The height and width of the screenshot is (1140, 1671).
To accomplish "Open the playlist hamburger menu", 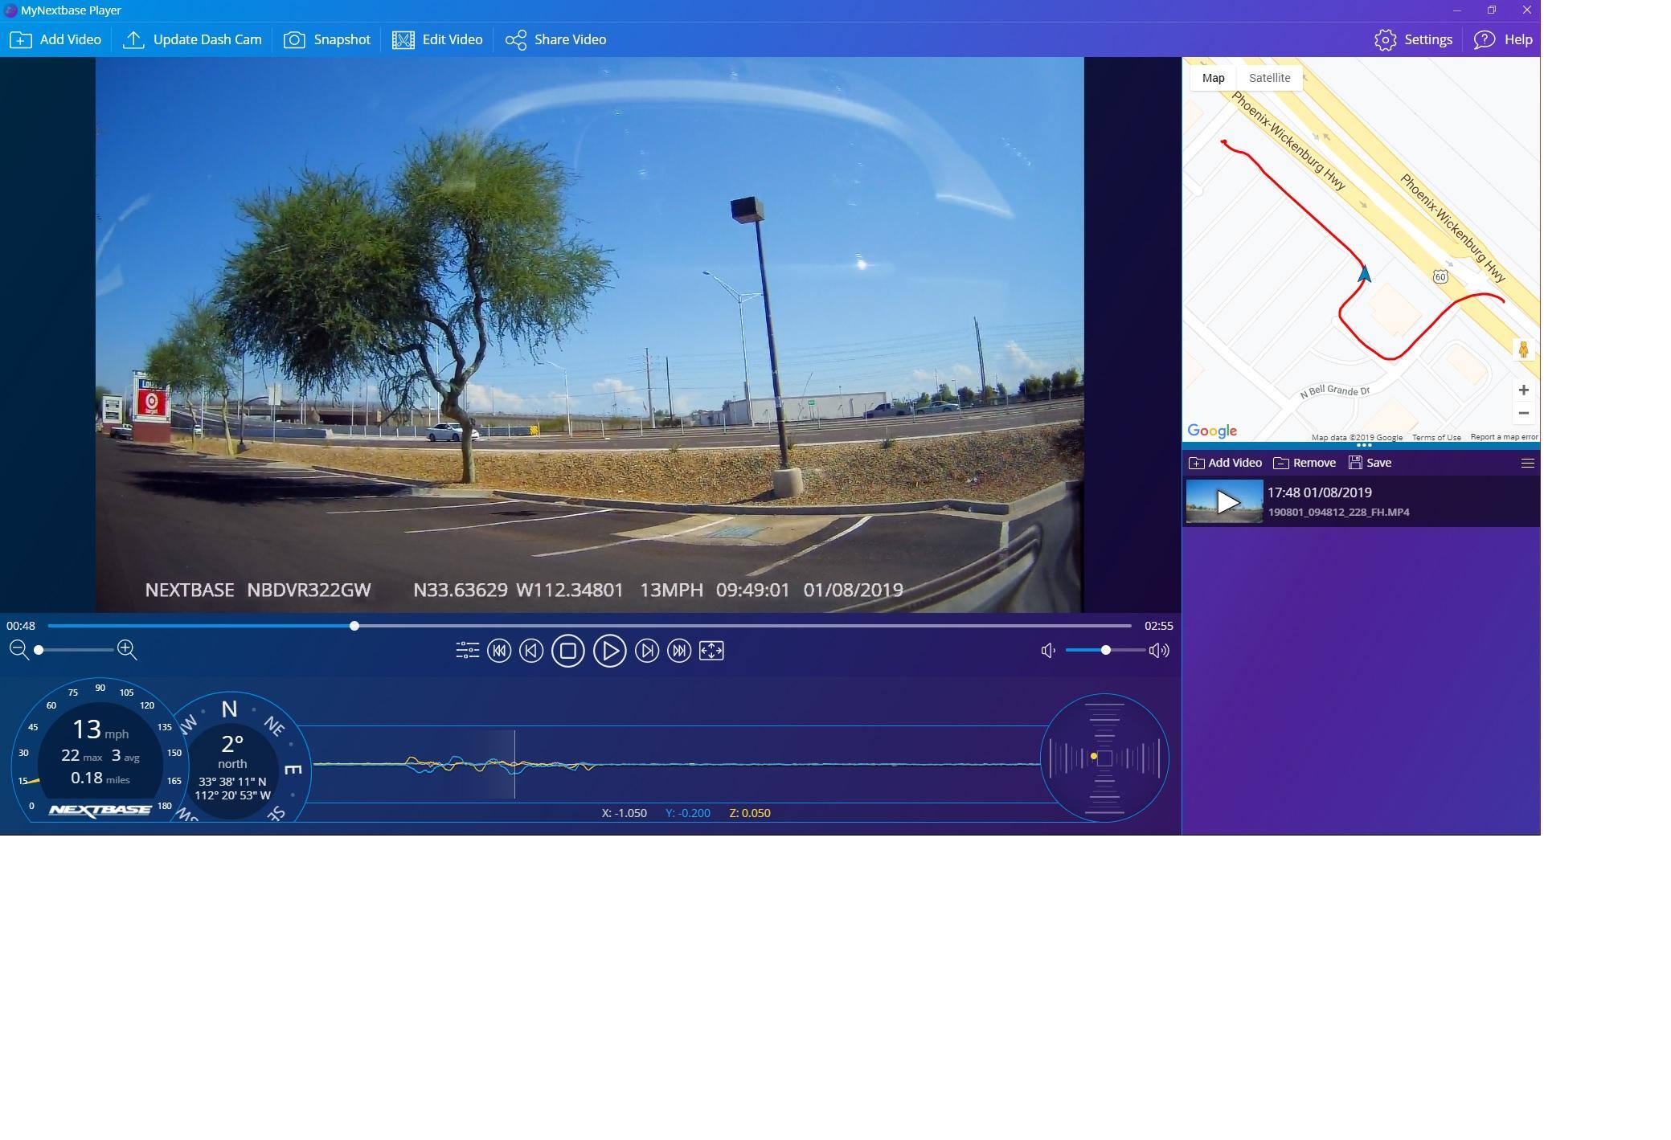I will [1527, 463].
